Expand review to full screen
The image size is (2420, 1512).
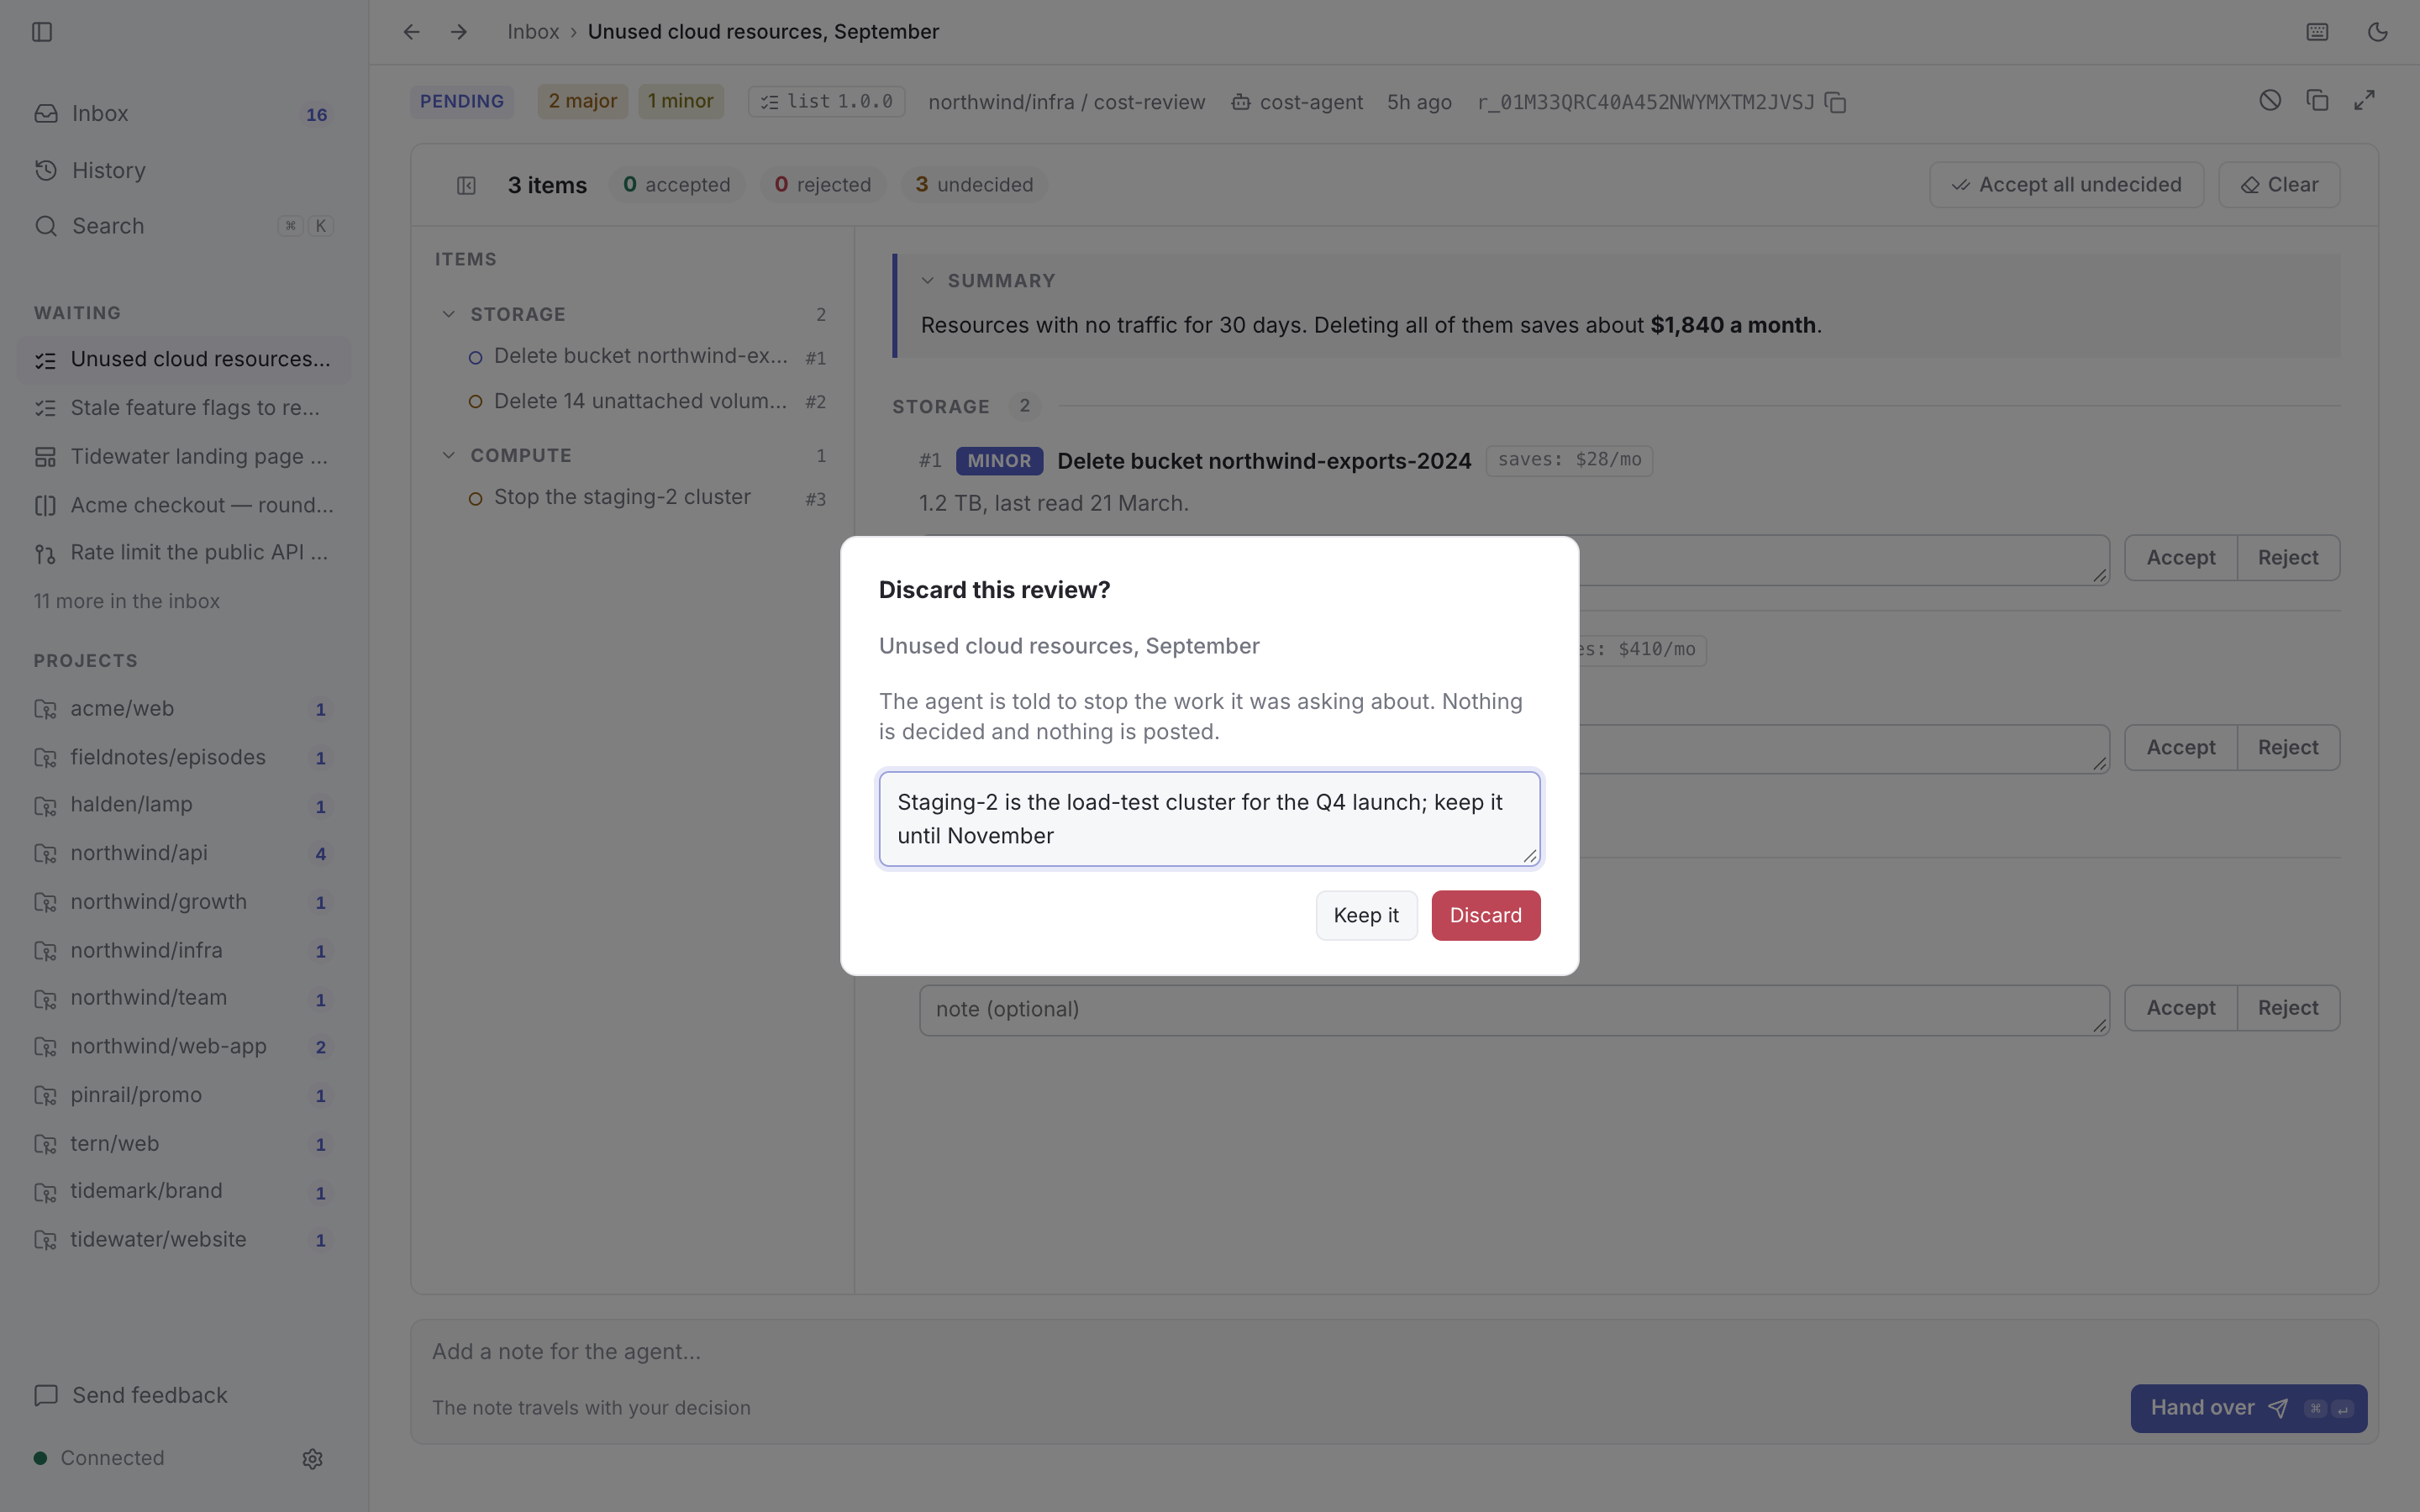[2364, 100]
